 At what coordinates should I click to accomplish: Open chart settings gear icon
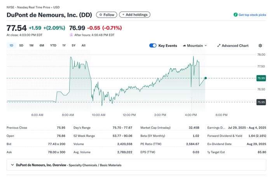[260, 45]
